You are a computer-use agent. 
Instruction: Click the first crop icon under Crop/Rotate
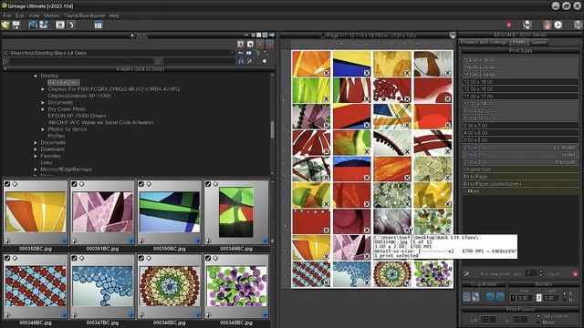pyautogui.click(x=466, y=296)
